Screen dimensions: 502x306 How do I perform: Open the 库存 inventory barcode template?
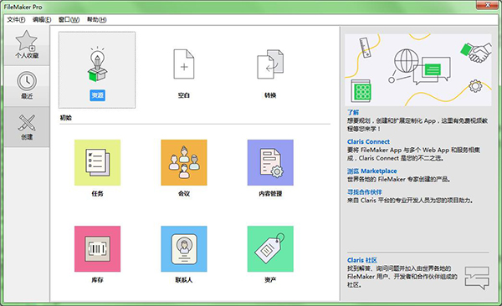click(x=97, y=248)
